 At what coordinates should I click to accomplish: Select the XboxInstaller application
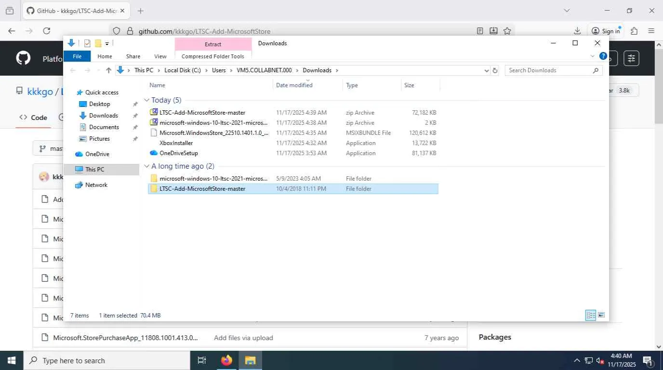click(176, 143)
